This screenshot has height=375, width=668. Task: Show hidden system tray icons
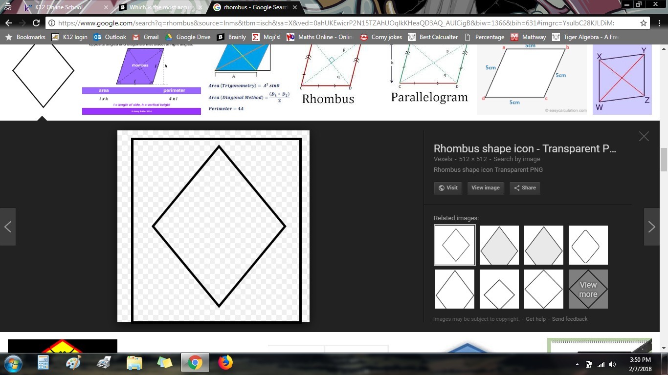(x=578, y=364)
